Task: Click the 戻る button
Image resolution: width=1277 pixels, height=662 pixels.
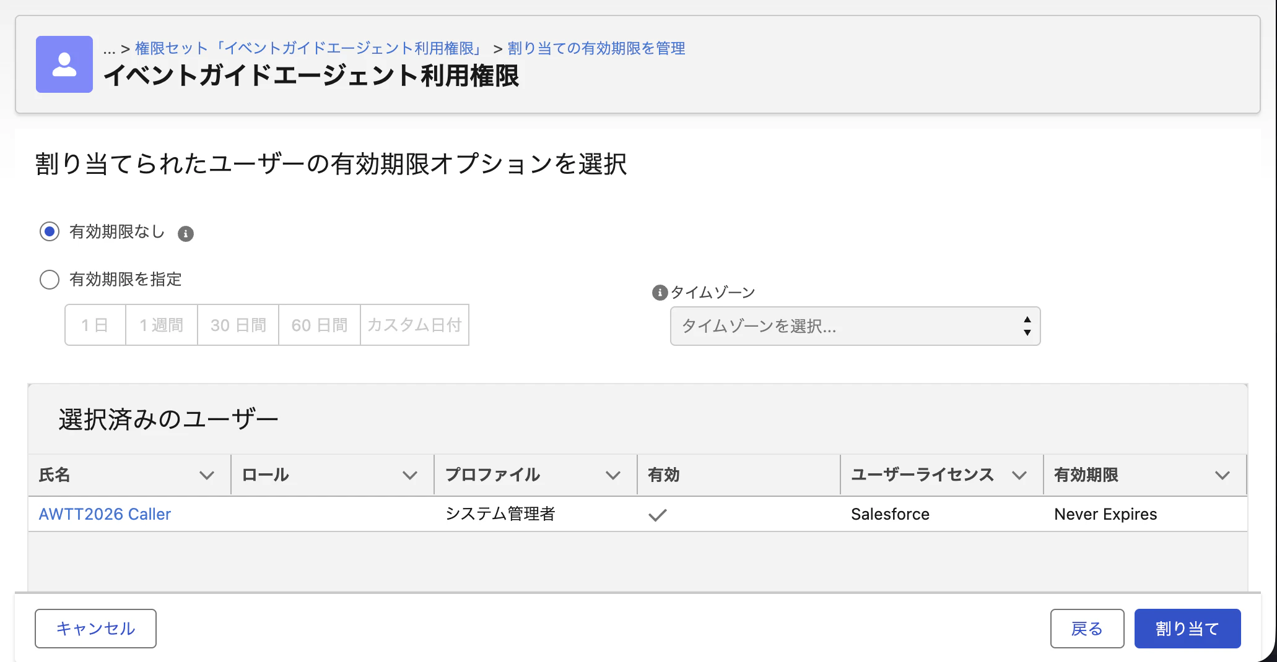Action: 1087,629
